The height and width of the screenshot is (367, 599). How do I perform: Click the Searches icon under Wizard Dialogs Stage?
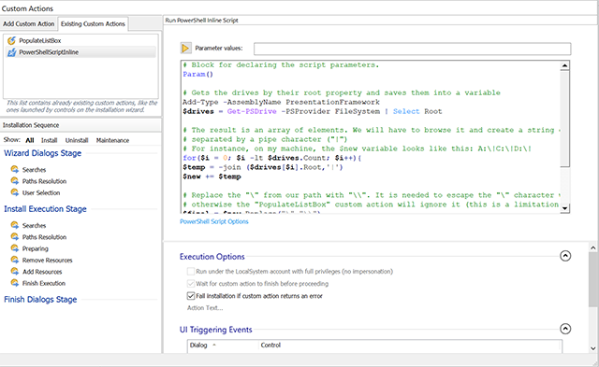pos(15,169)
